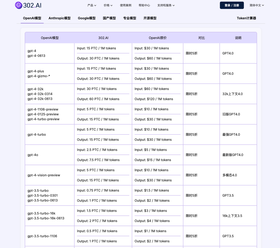The width and height of the screenshot is (280, 248).
Task: Click 'Input: $1.5 / 1M tokens' price
Action: click(151, 191)
